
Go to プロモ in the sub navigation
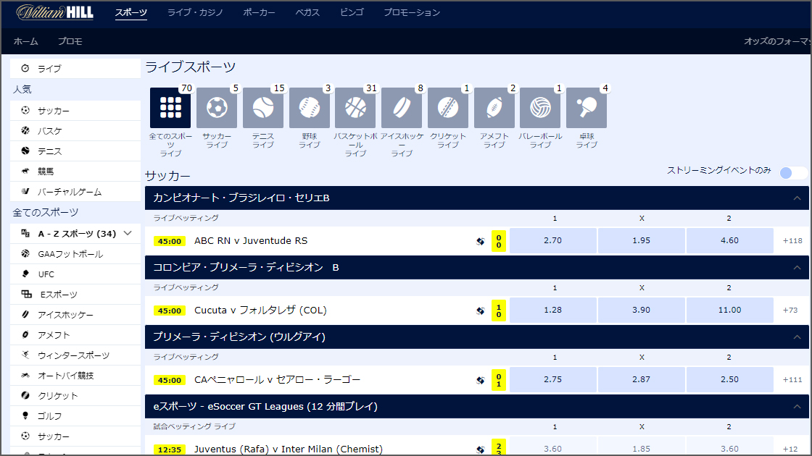(70, 41)
